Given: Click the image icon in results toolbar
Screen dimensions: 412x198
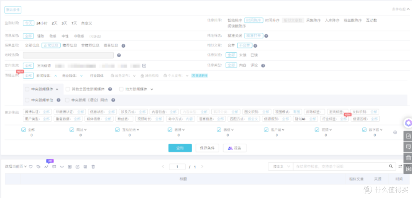Looking at the screenshot, I should 85,166.
